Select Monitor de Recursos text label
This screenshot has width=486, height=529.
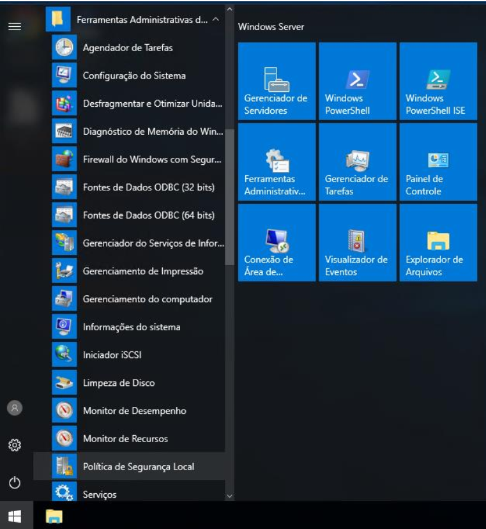(x=125, y=438)
